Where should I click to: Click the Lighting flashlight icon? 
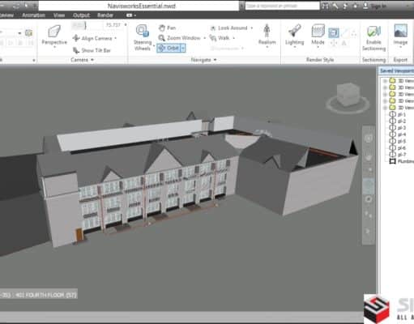tap(294, 31)
